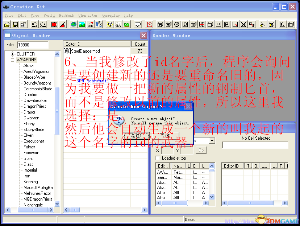Open the File menu
Viewport: 300px width, 226px height.
[9, 15]
